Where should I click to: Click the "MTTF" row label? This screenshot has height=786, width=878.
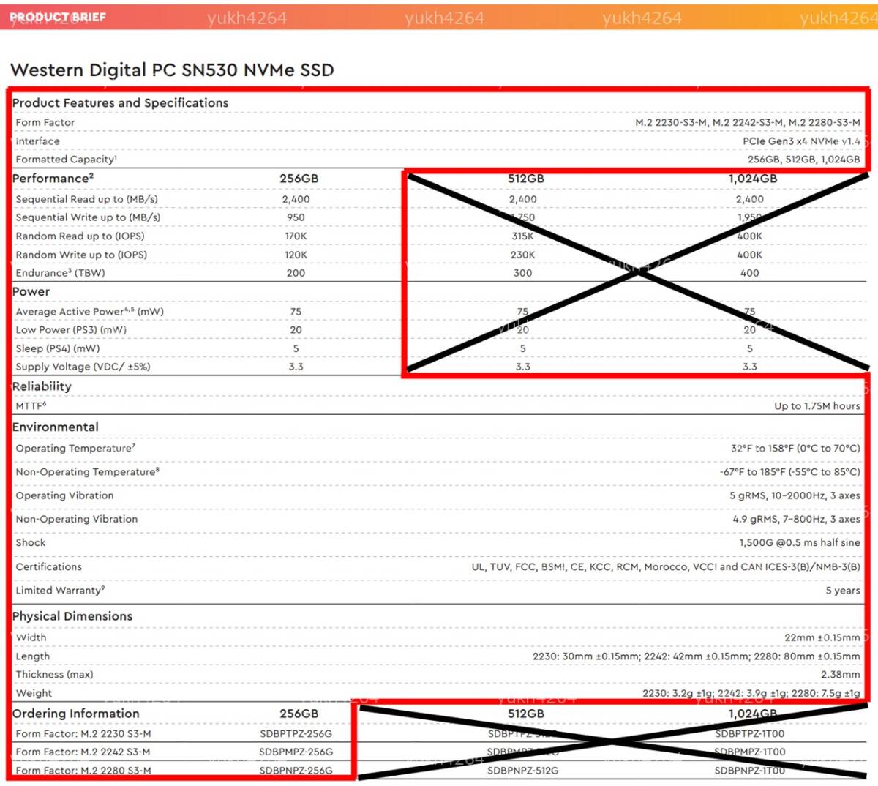pos(31,406)
